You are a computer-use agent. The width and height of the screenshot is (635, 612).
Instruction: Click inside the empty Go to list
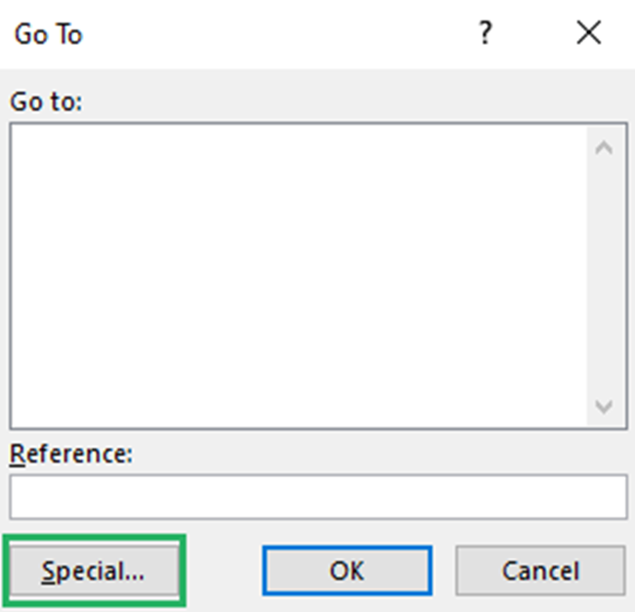coord(293,274)
